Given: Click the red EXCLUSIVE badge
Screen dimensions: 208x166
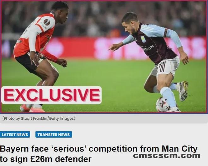Looking at the screenshot, I should point(51,95).
